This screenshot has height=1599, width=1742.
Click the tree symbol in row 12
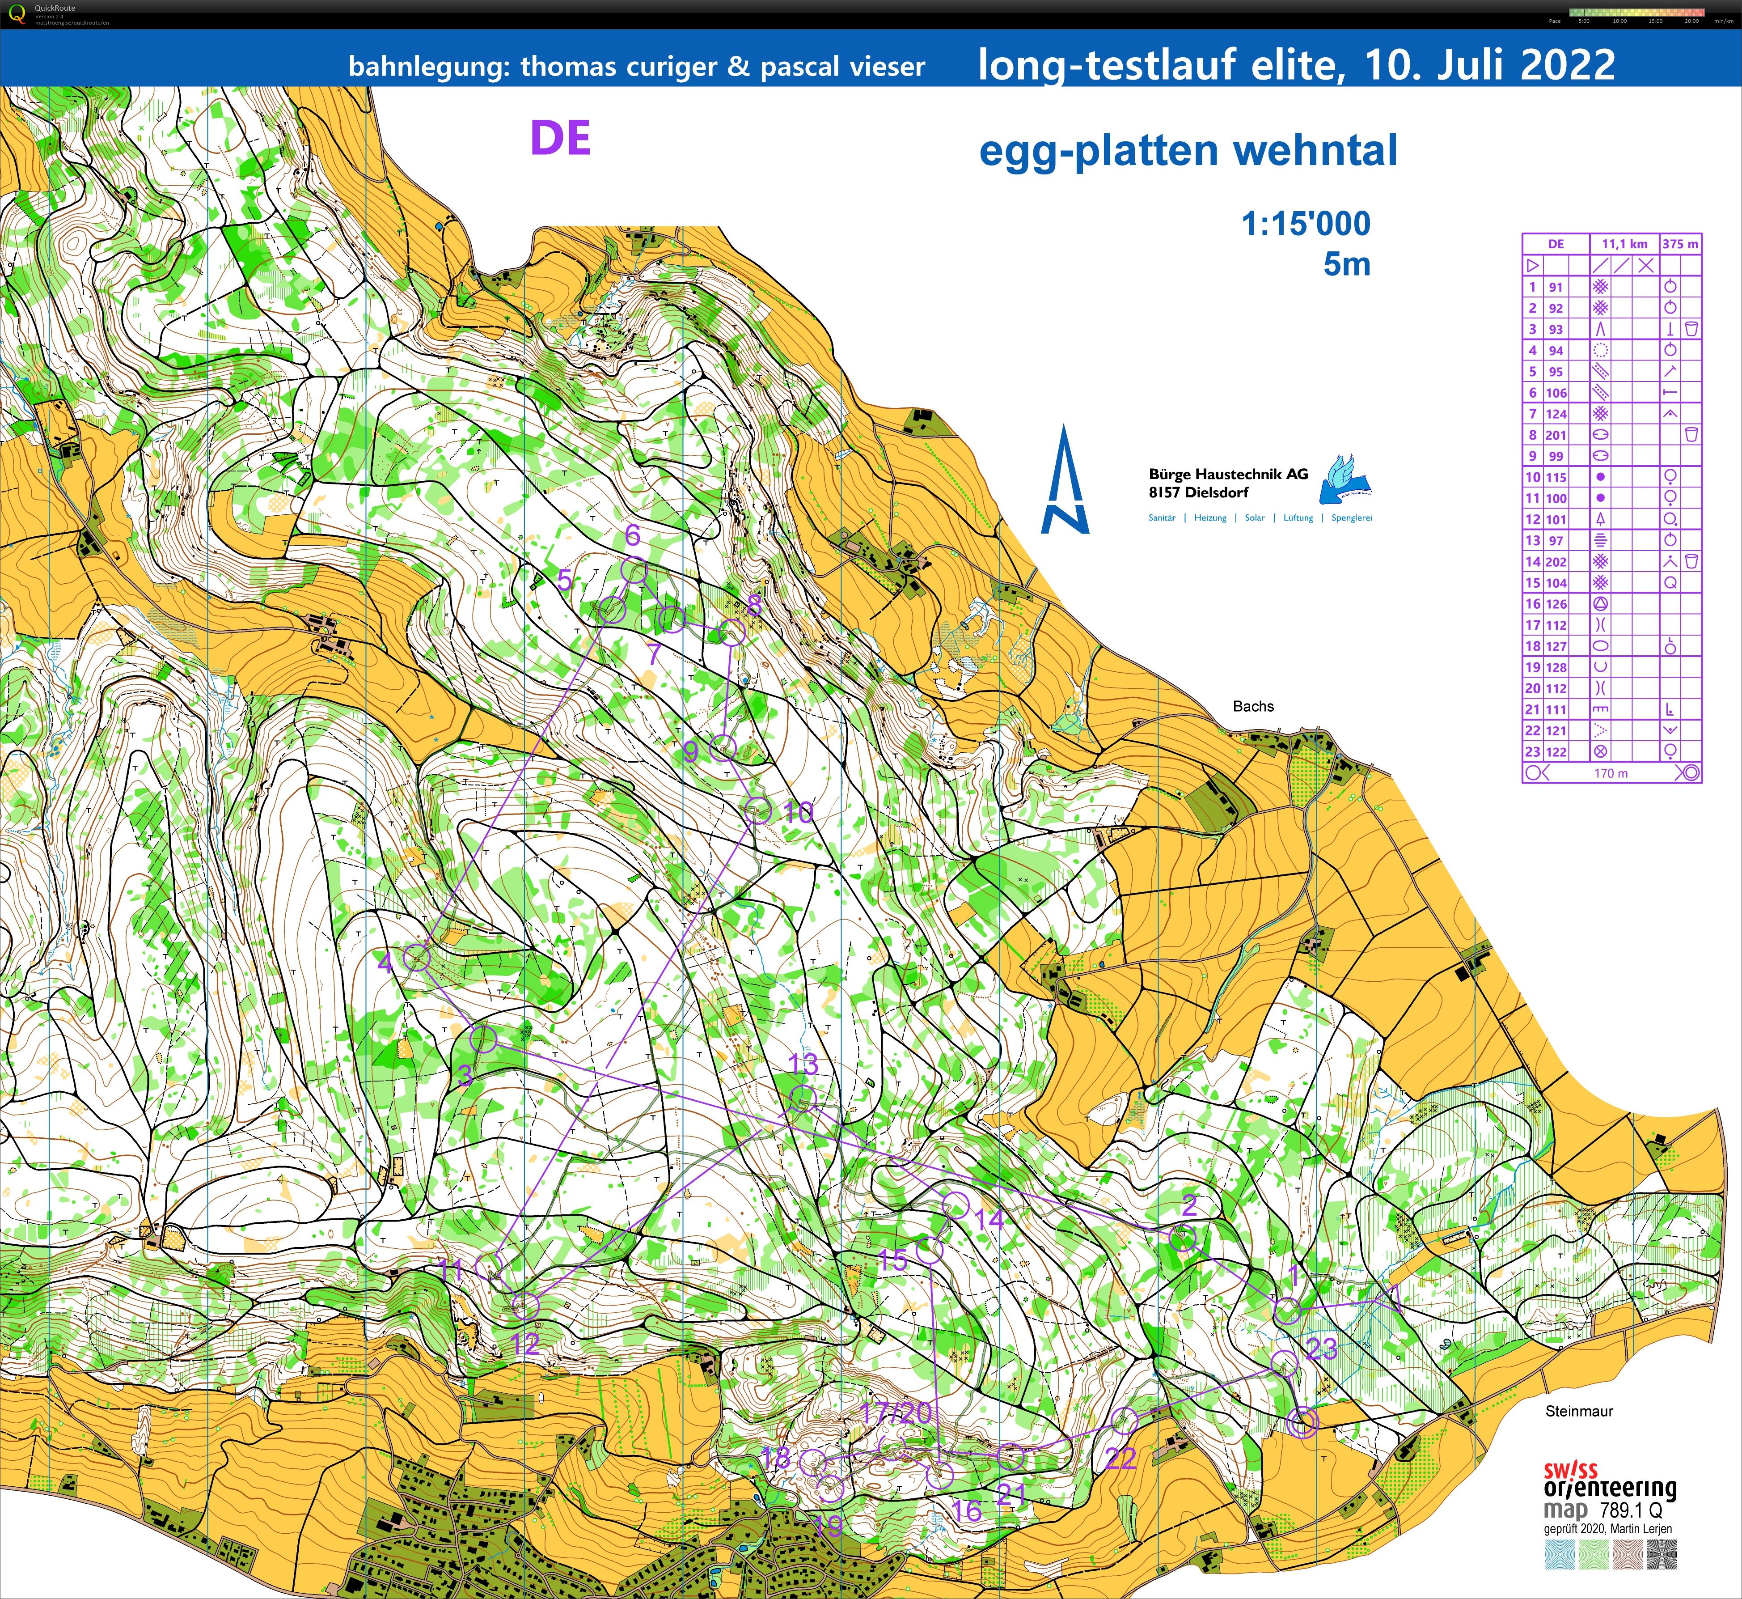pyautogui.click(x=1600, y=519)
